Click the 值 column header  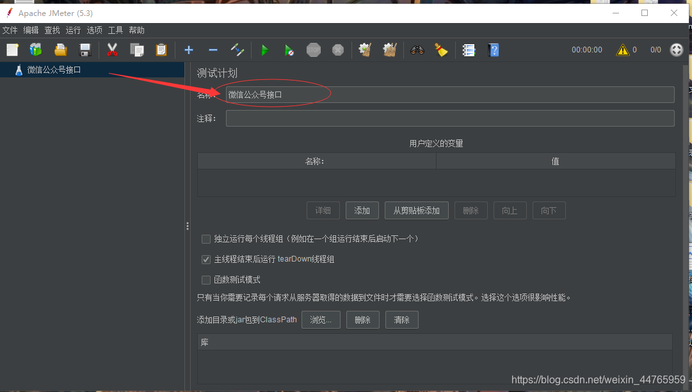pyautogui.click(x=556, y=161)
